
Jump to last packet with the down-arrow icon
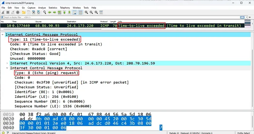point(69,12)
